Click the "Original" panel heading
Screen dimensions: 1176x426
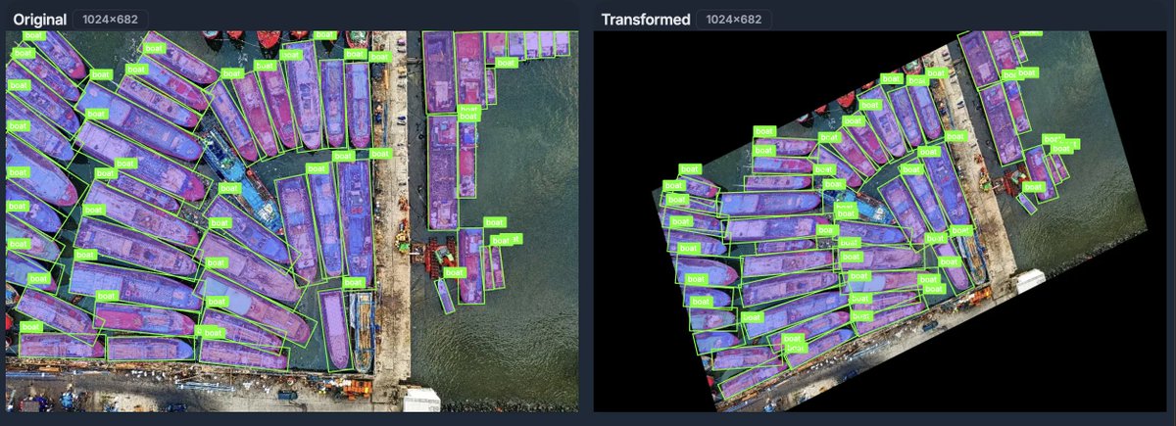click(x=39, y=20)
